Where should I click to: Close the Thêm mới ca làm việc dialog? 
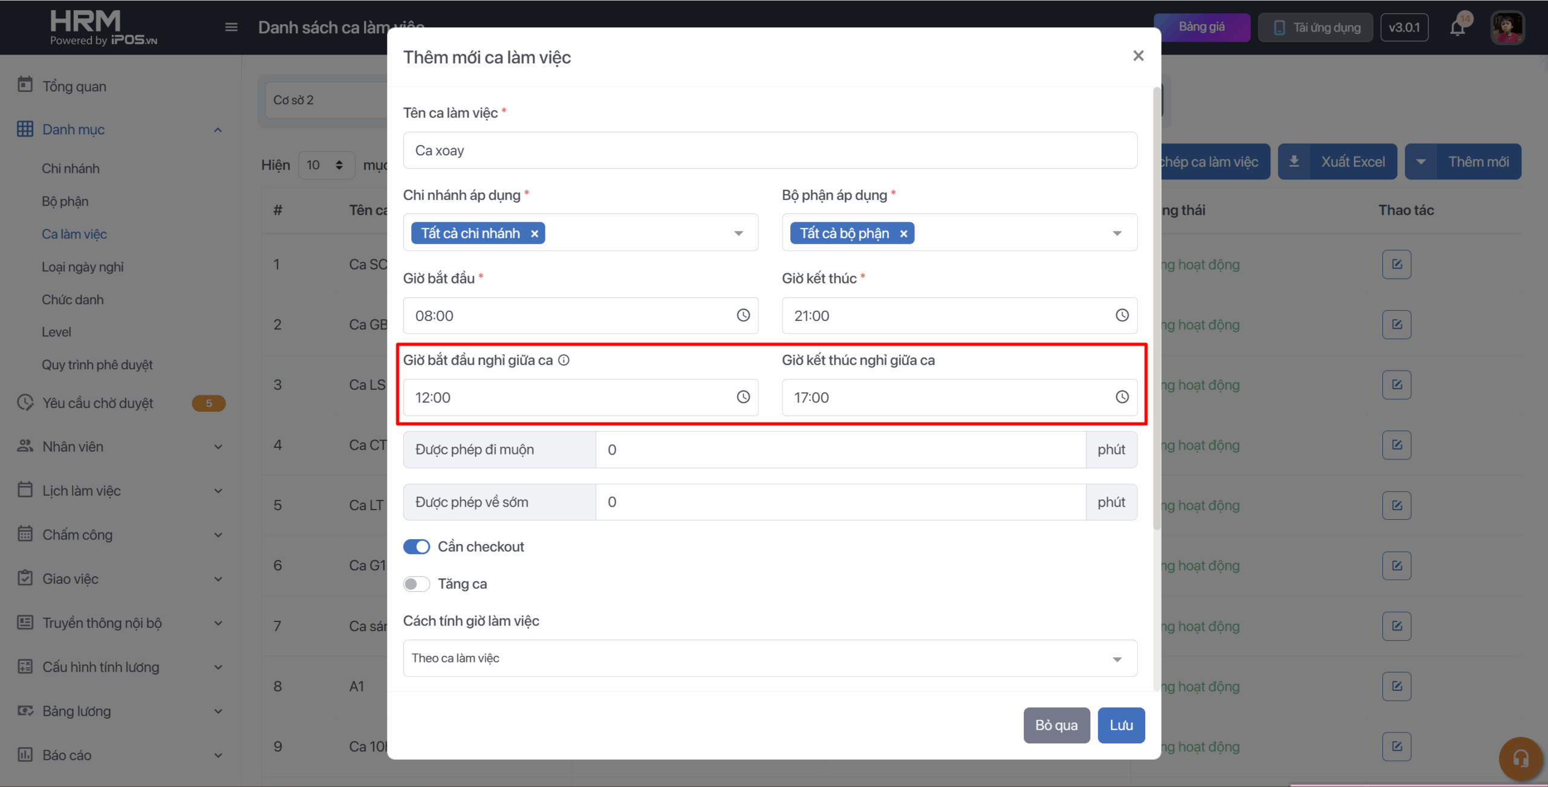(1138, 56)
